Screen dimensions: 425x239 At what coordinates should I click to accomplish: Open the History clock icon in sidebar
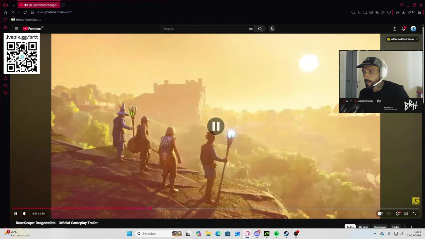tap(5, 78)
